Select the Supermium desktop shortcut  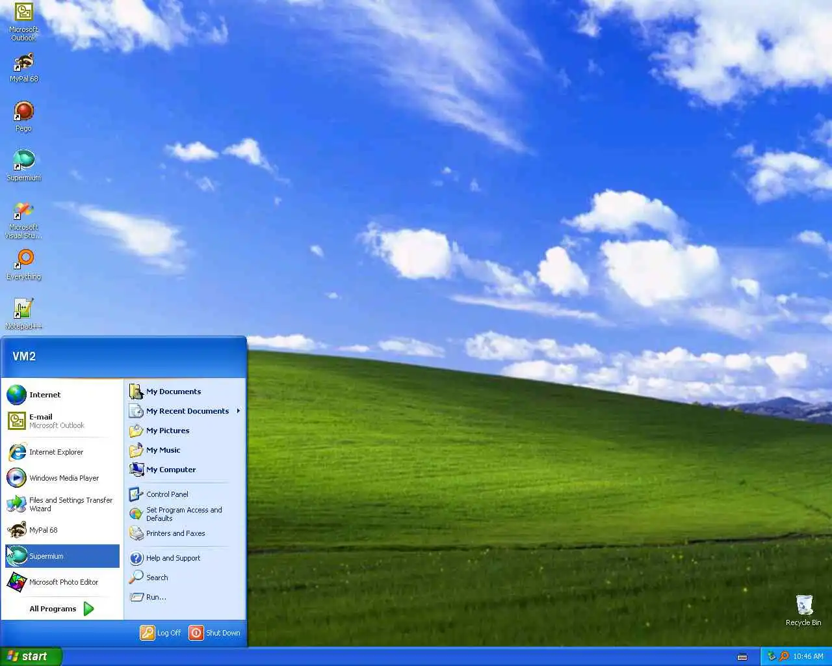coord(23,166)
